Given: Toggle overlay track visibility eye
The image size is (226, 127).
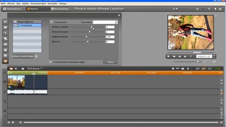Looking at the screenshot, I should 221,103.
